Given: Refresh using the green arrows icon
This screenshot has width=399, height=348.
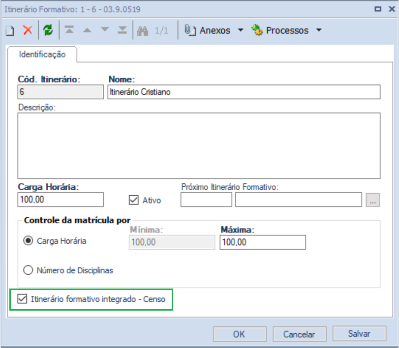Looking at the screenshot, I should click(x=48, y=30).
